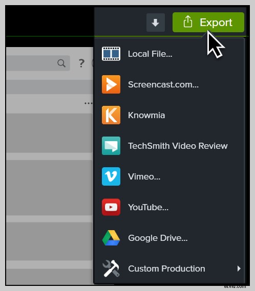Image resolution: width=255 pixels, height=291 pixels.
Task: Click the share icon on the Export button
Action: click(188, 22)
